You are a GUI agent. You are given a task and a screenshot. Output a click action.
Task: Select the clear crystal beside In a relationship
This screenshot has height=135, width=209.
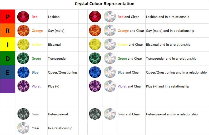pyautogui.click(x=23, y=128)
